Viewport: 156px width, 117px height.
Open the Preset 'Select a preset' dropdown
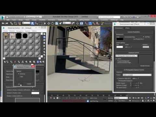point(137,75)
